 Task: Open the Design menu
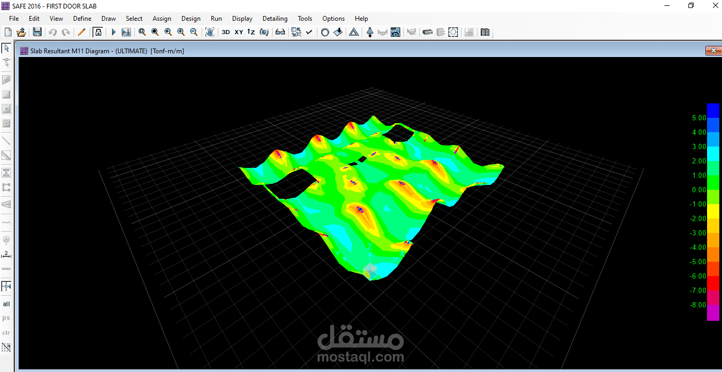click(x=191, y=18)
